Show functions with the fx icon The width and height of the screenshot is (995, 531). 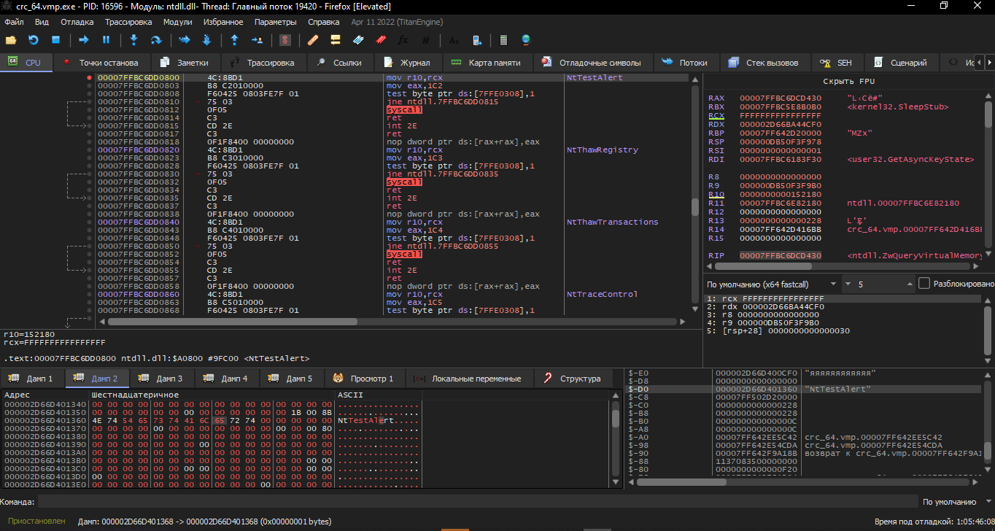[x=403, y=40]
